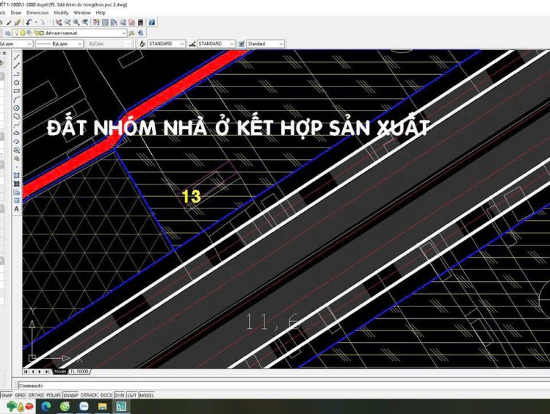The width and height of the screenshot is (550, 414).
Task: Expand the ByLayer linetype dropdown
Action: 57,44
